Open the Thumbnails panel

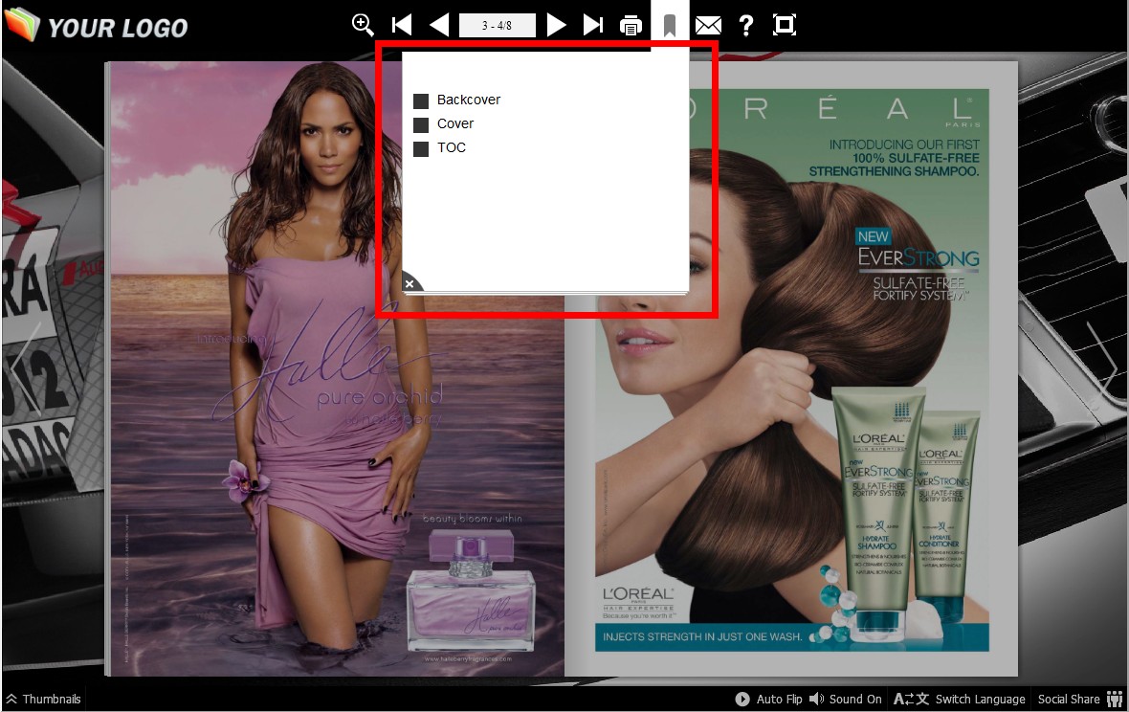click(44, 699)
